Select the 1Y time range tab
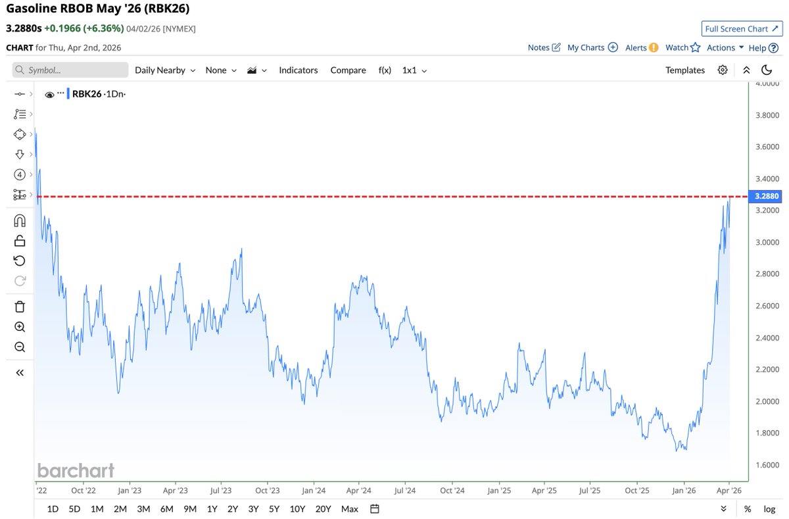789x519 pixels. point(212,508)
